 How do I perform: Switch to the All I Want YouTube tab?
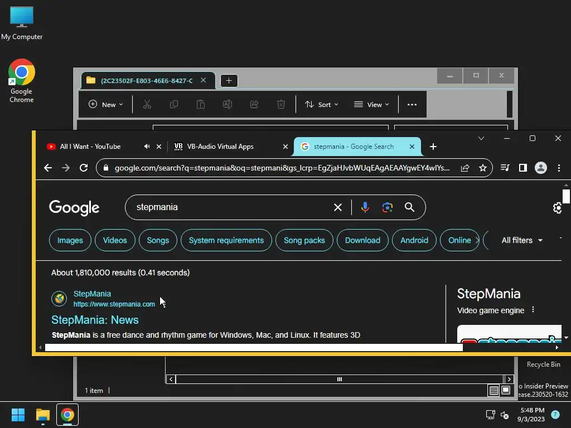90,147
